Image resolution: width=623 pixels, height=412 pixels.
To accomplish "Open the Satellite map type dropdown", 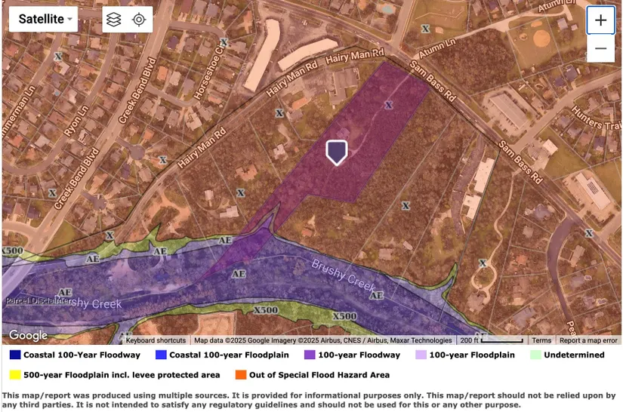I will click(x=43, y=20).
